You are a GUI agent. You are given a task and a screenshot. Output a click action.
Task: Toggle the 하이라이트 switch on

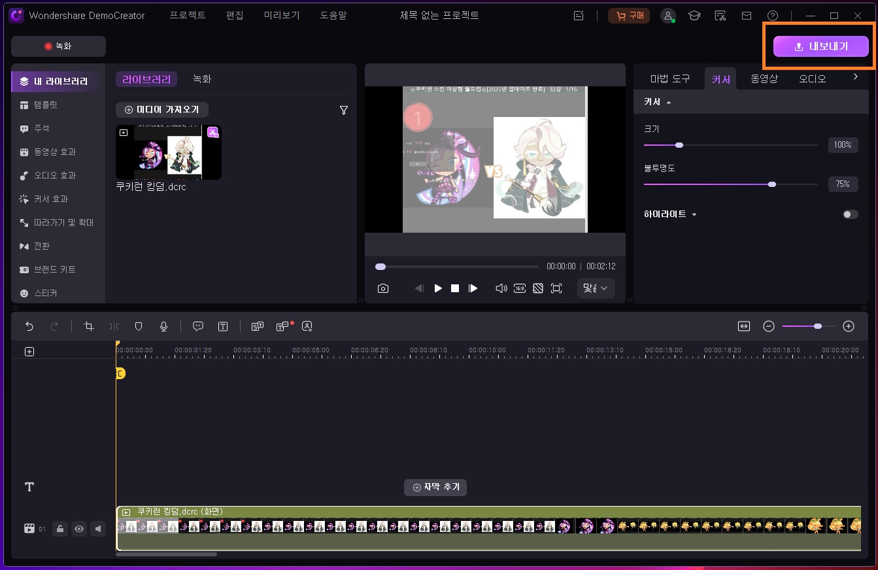(850, 214)
